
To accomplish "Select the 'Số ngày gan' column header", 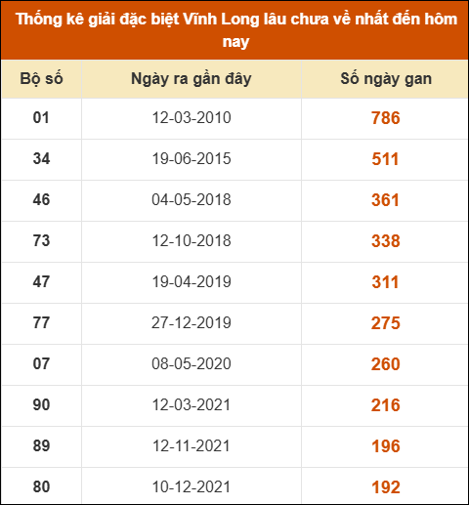I will tap(386, 79).
